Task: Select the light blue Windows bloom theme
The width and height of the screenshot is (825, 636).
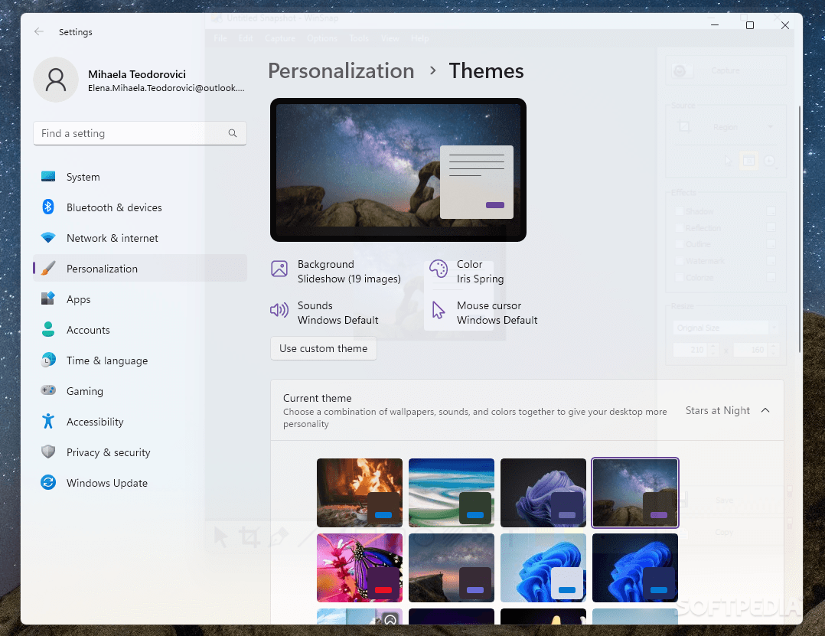Action: tap(543, 568)
